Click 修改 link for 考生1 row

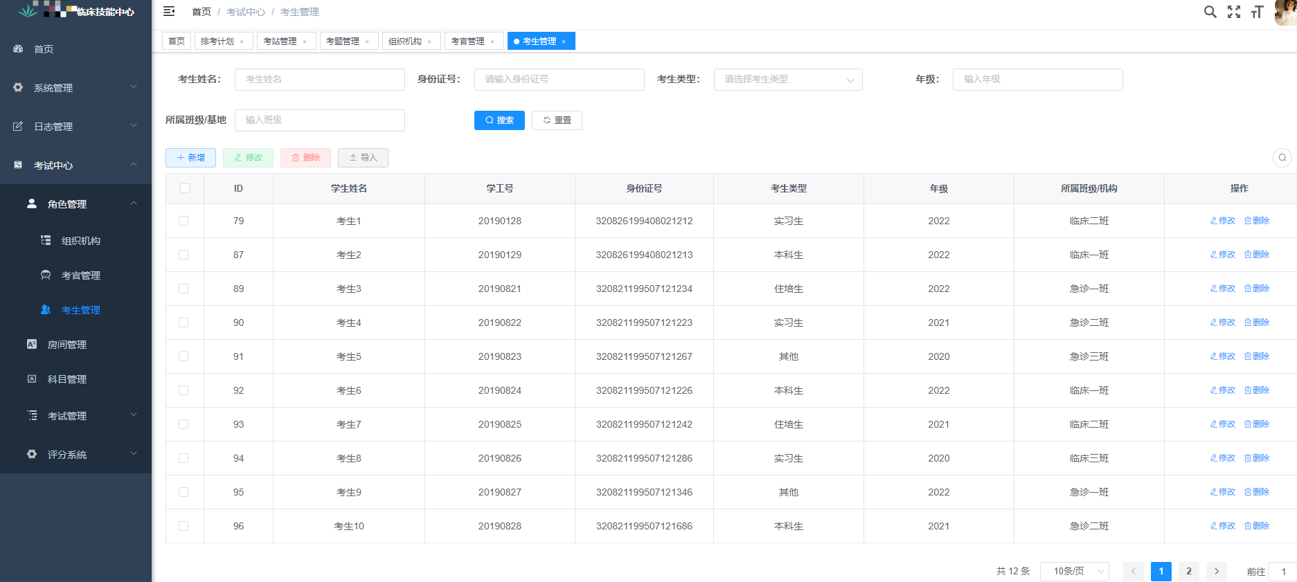tap(1223, 221)
